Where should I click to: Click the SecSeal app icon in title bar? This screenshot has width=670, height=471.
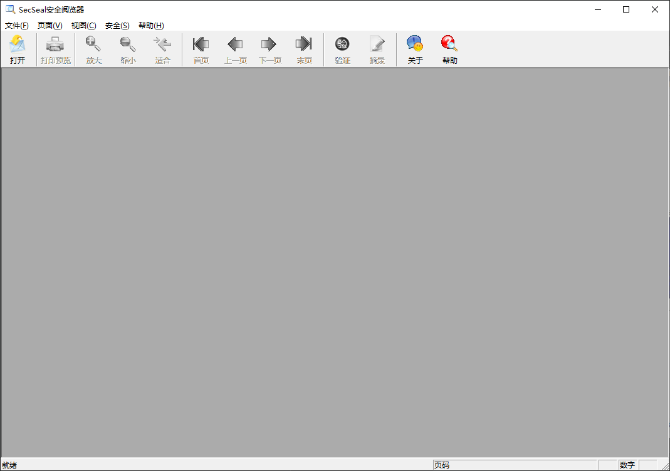point(10,9)
